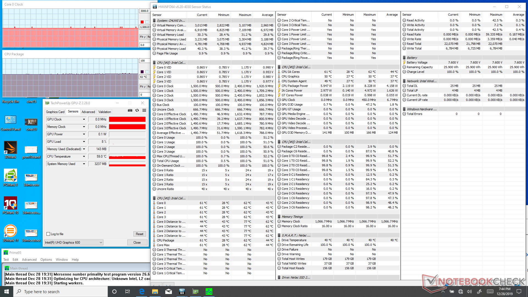528x297 pixels.
Task: Switch to Graphics Card tab in GPU-Z
Action: [55, 112]
